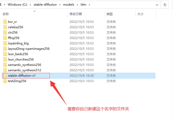Screen dimensions: 173x119
Task: Click the stable-diffusion-v1 folder icon
Action: click(x=5, y=75)
